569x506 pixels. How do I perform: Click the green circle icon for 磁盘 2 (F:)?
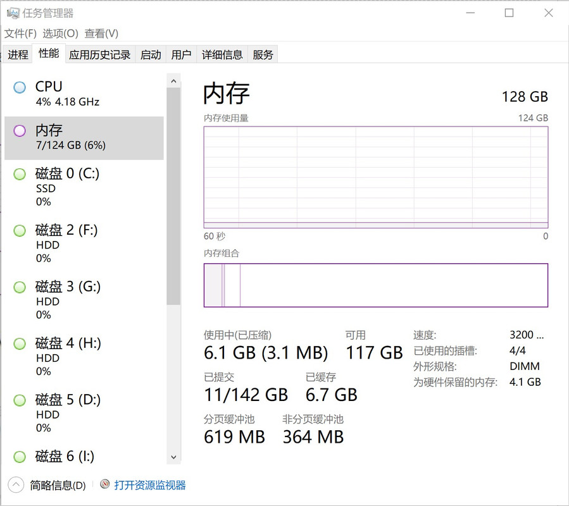[x=20, y=231]
